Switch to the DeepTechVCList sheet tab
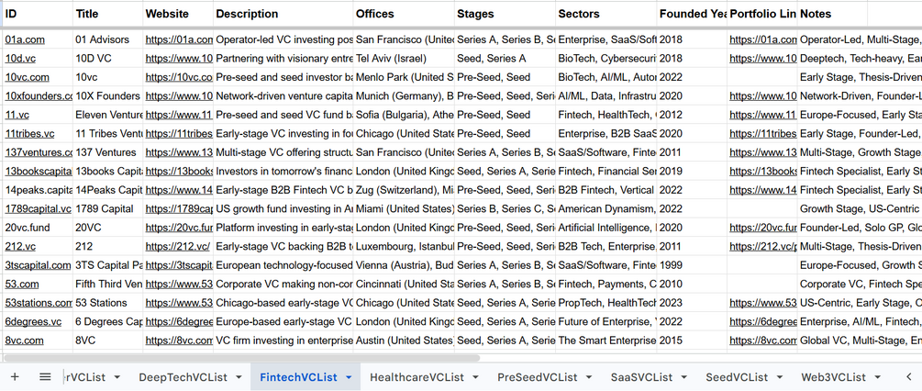922x391 pixels. click(183, 377)
